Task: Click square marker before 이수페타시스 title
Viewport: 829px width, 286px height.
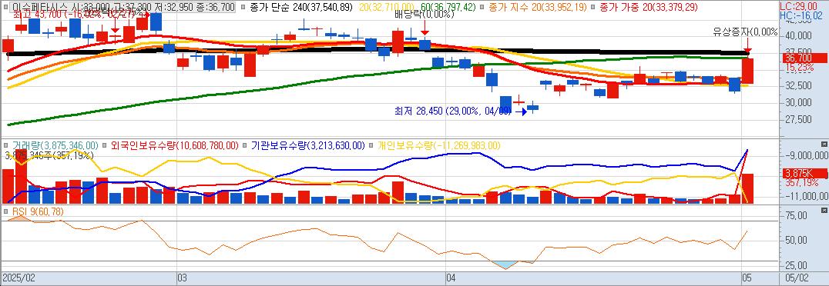Action: tap(6, 8)
